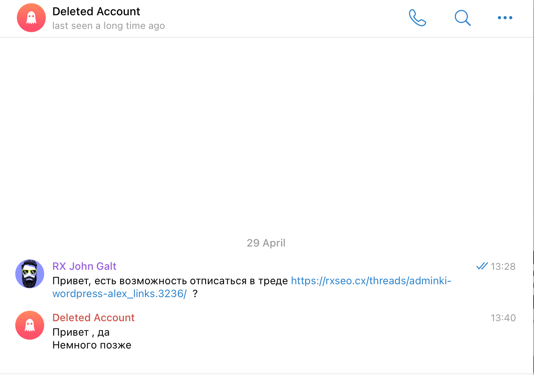Click the chat's ghost profile picture in header

click(31, 18)
